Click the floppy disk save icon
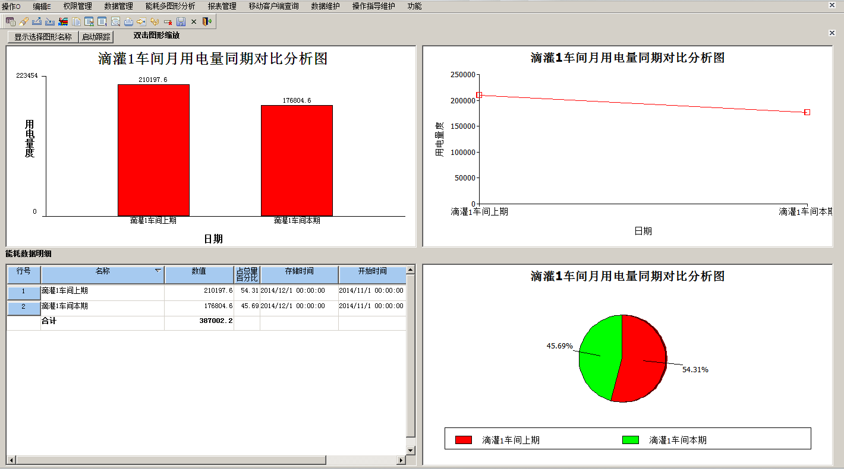 [x=181, y=22]
